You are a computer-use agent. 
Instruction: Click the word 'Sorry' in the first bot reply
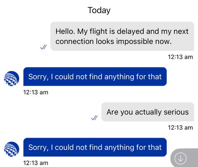(x=38, y=77)
